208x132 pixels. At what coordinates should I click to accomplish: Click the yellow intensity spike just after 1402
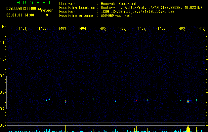44,128
